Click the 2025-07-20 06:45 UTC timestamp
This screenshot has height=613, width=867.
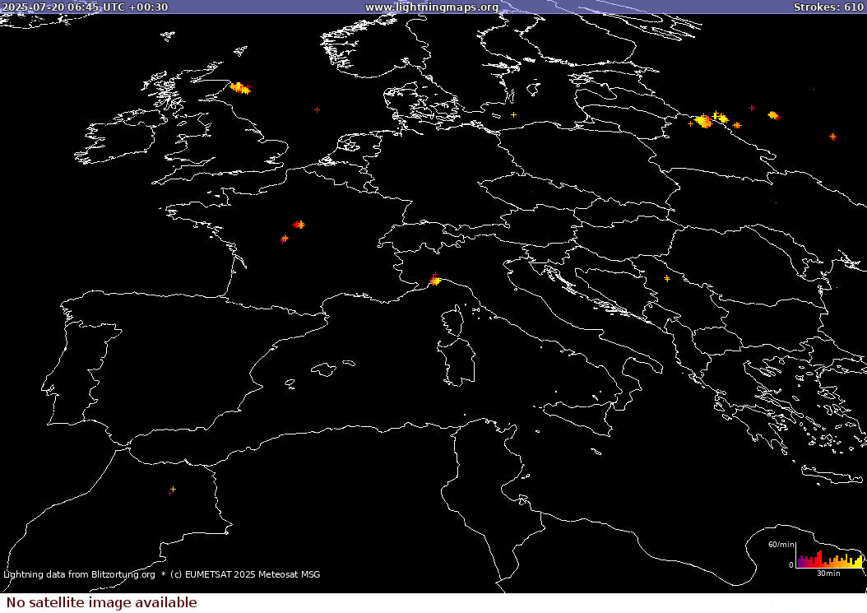(85, 7)
